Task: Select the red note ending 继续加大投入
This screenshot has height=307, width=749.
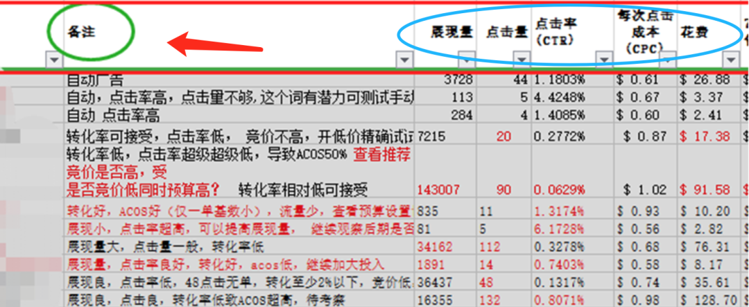Action: 239,264
